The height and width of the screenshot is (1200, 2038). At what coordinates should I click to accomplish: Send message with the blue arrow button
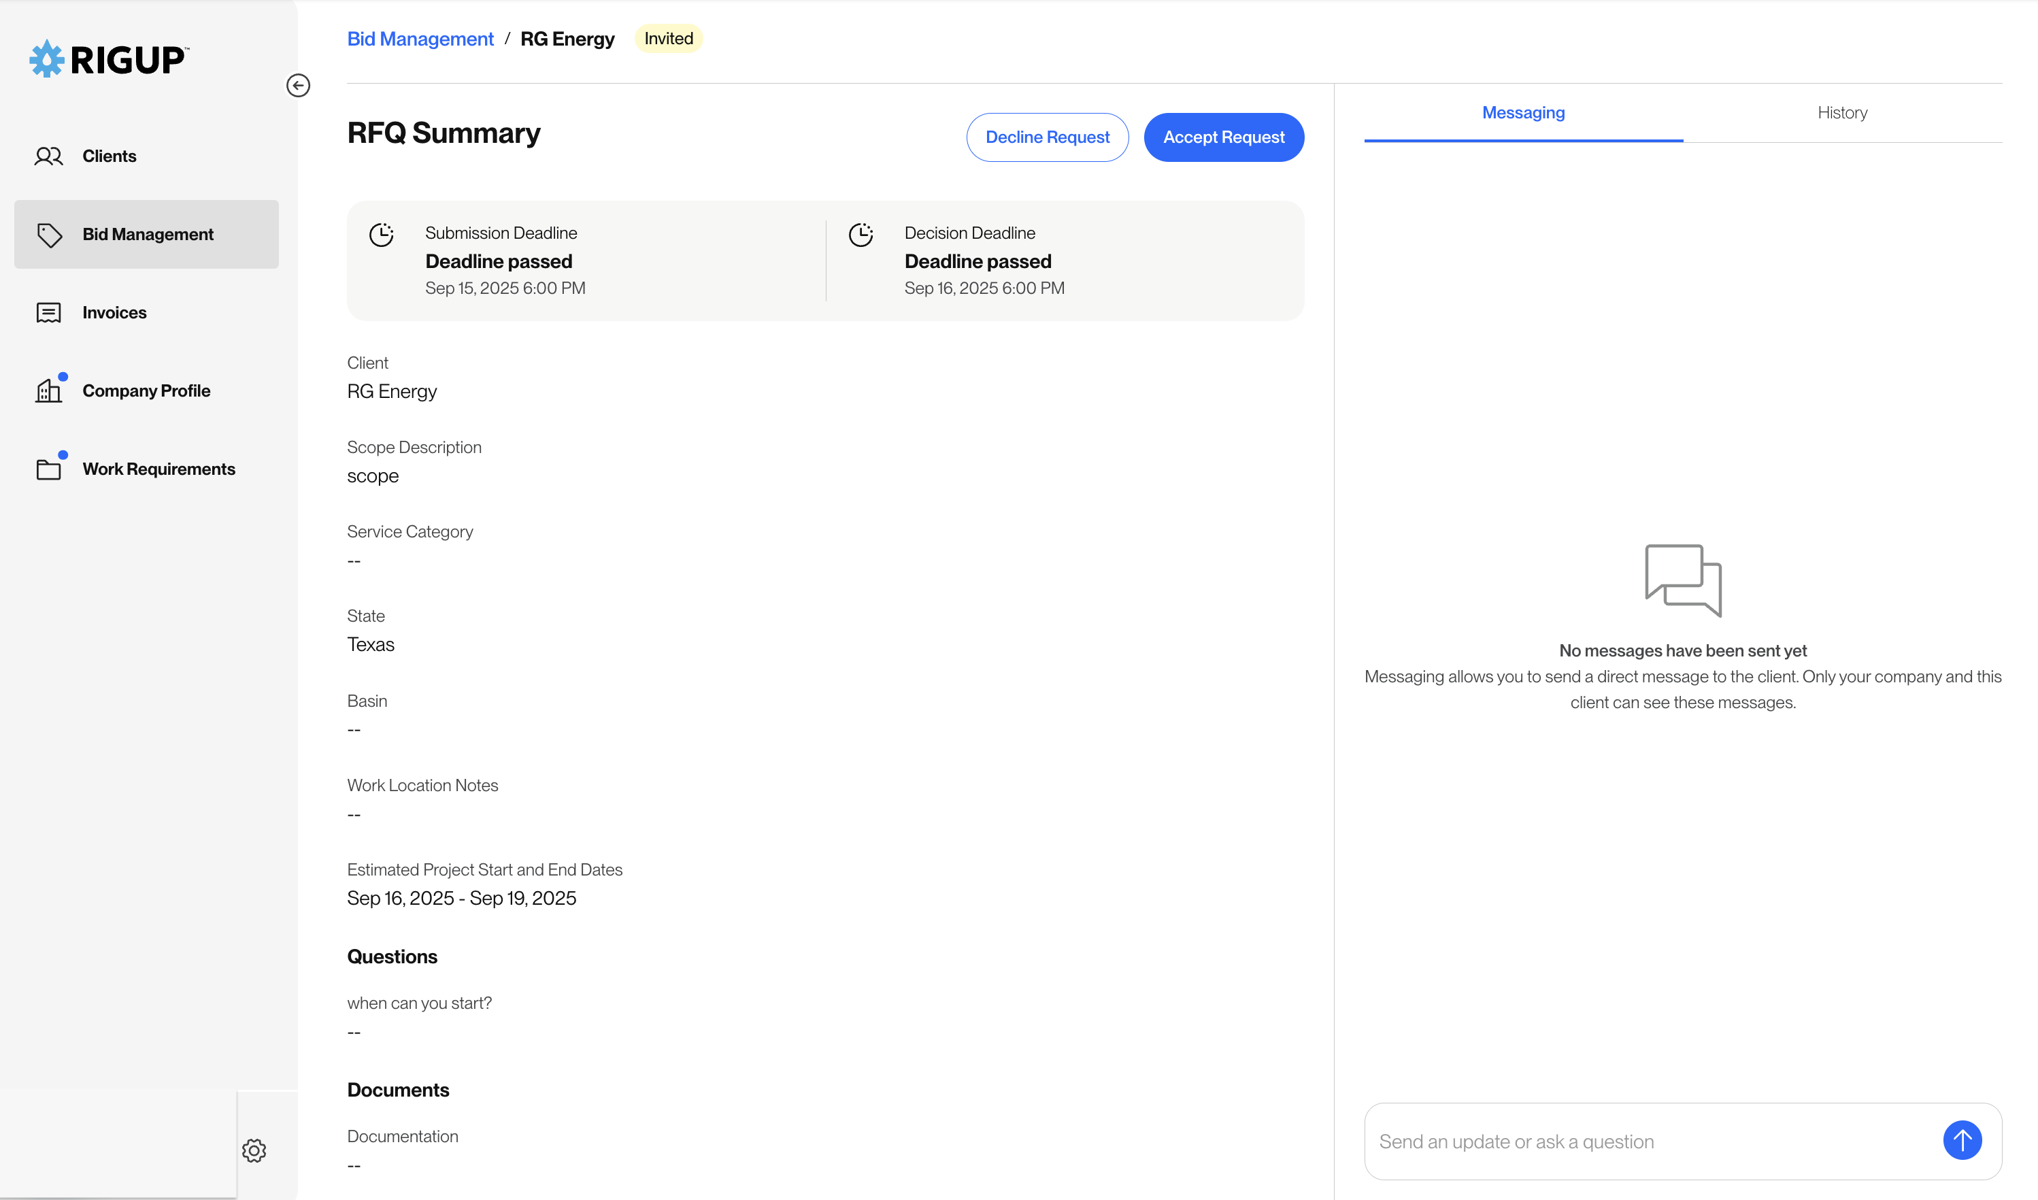[1962, 1140]
